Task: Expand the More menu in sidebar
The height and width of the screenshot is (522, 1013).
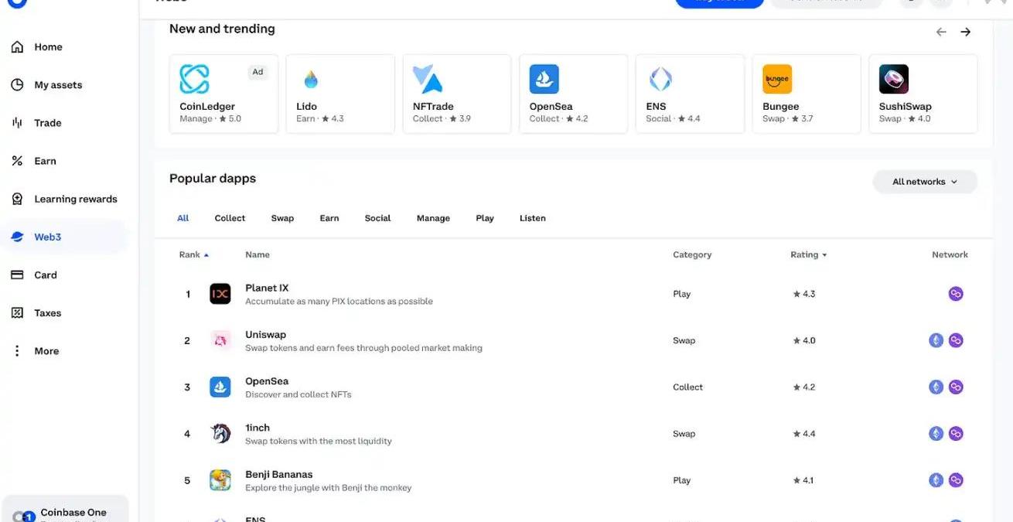Action: click(x=17, y=351)
